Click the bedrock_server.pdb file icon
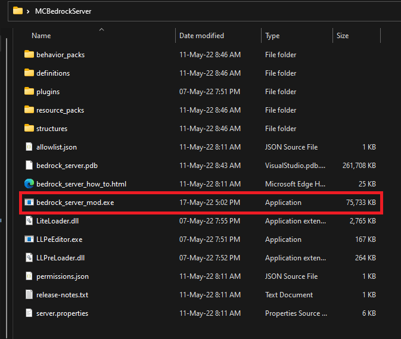Screen dimensions: 401x339 click(29, 165)
